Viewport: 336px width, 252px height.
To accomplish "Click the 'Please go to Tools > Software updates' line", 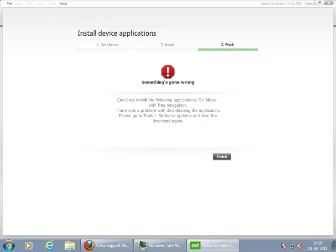I will coord(168,116).
